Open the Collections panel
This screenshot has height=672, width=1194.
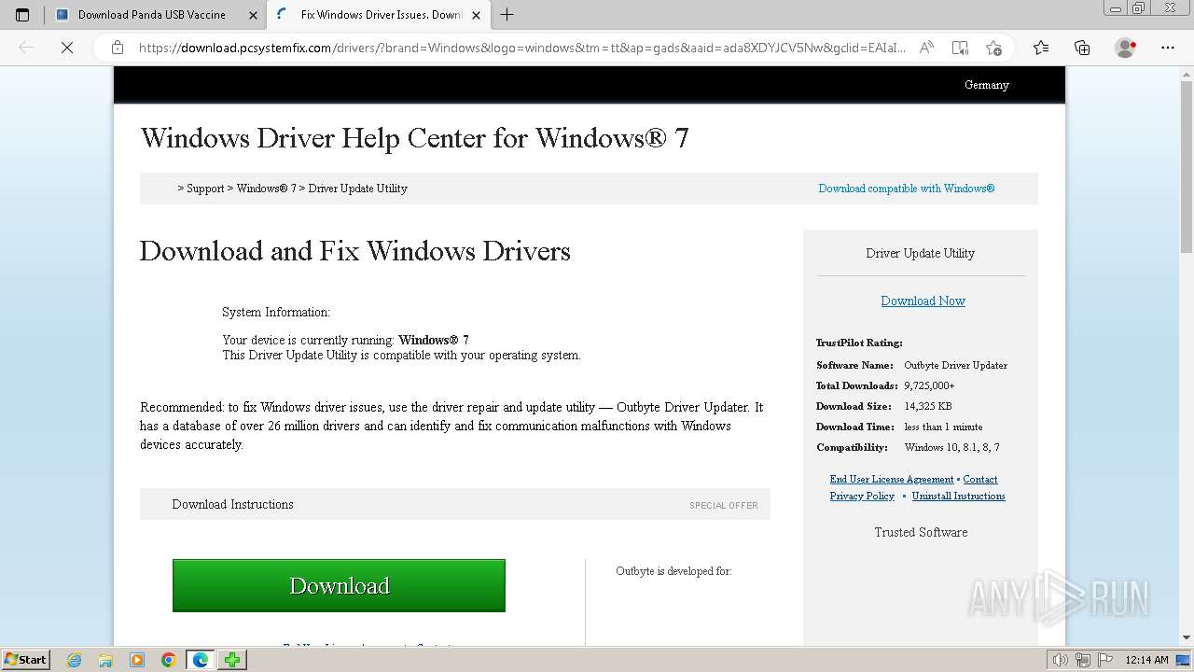[x=1082, y=48]
